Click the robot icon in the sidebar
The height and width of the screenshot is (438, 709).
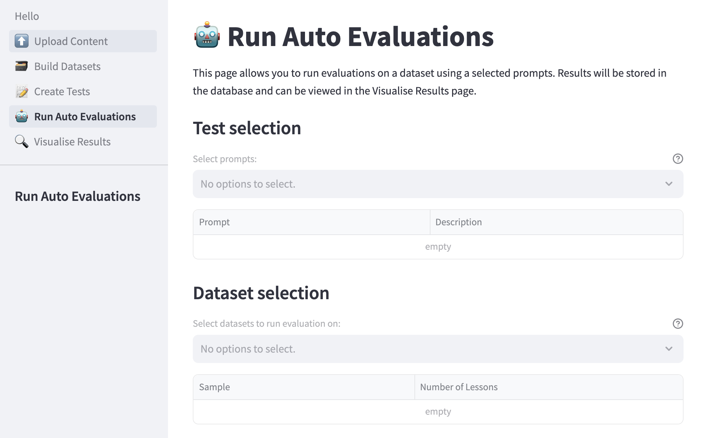(x=22, y=116)
